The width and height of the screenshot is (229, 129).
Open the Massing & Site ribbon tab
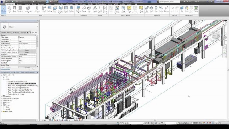click(58, 4)
